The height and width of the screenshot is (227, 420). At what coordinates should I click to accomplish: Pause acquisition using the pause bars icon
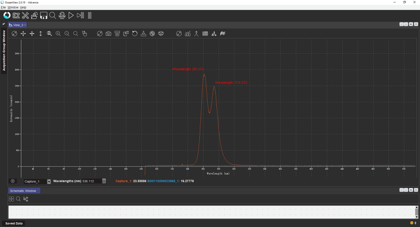pyautogui.click(x=90, y=15)
